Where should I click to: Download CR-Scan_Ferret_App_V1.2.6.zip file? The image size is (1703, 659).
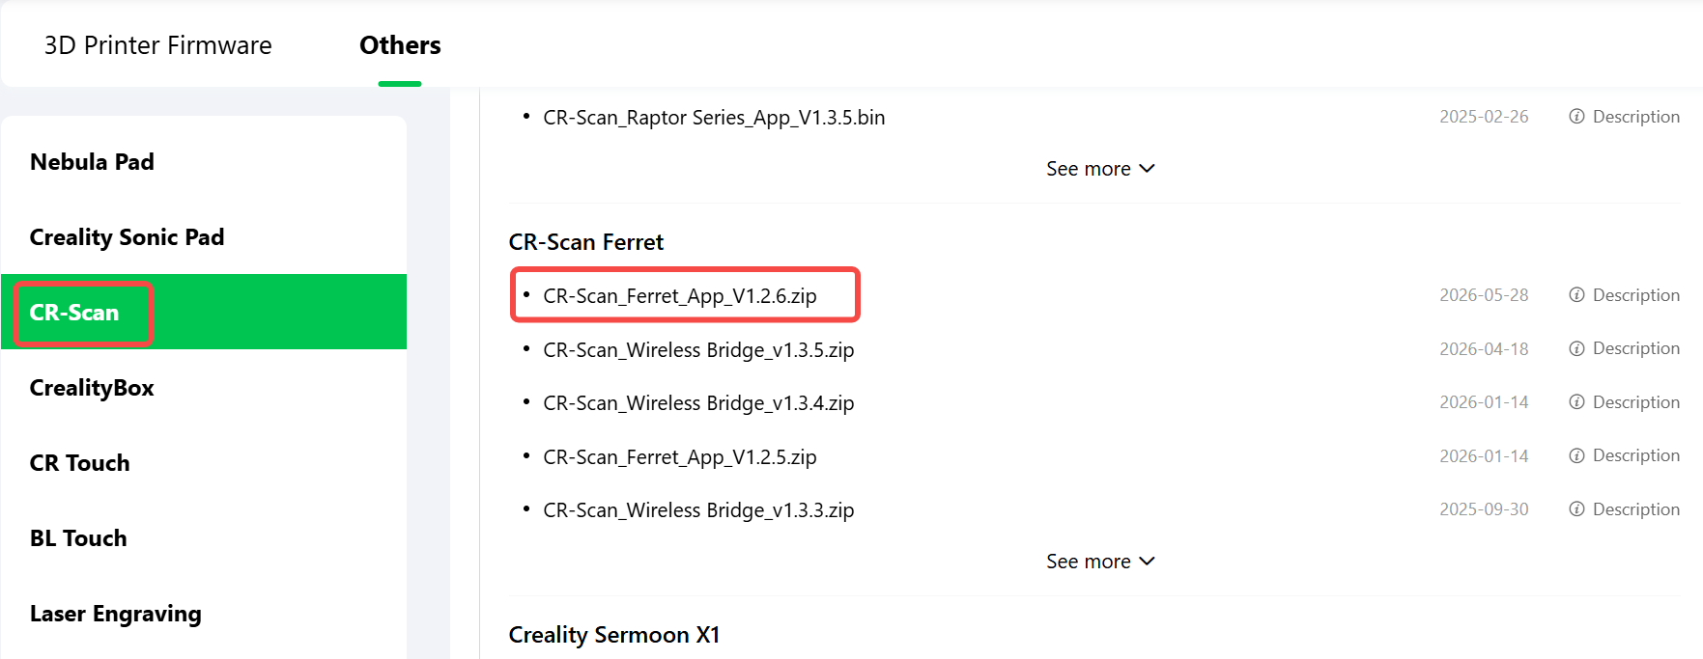click(680, 296)
